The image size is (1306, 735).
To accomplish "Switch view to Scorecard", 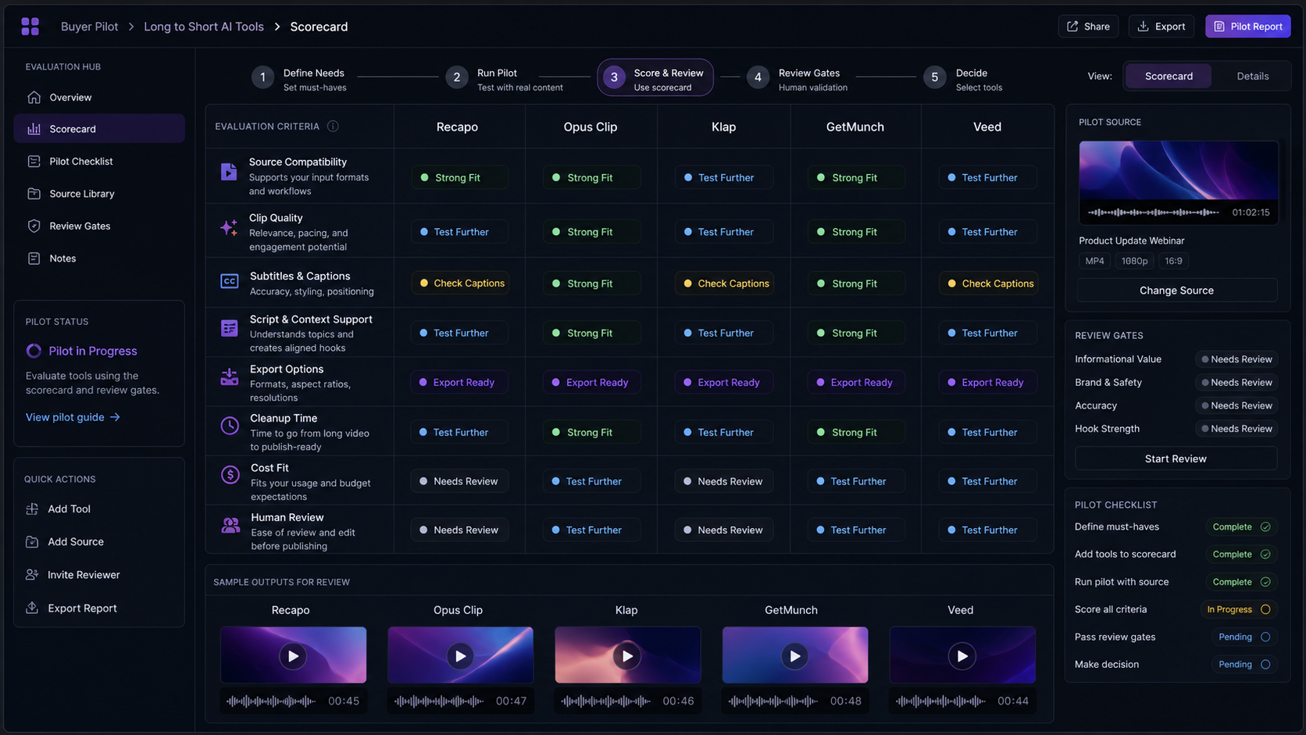I will 1169,77.
